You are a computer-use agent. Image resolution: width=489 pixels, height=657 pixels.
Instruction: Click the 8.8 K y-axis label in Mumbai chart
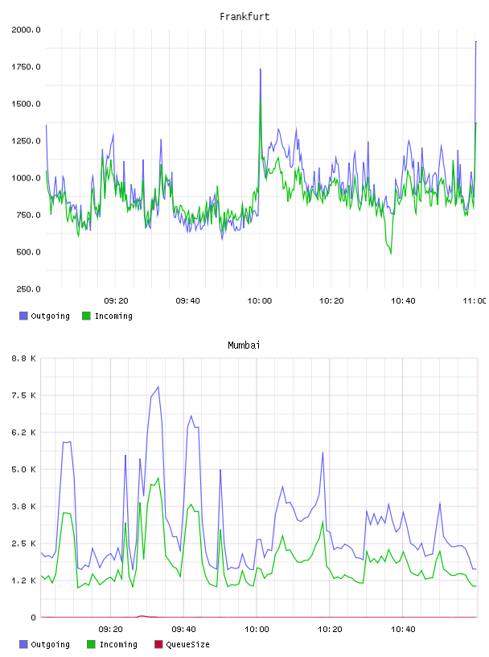pos(23,358)
